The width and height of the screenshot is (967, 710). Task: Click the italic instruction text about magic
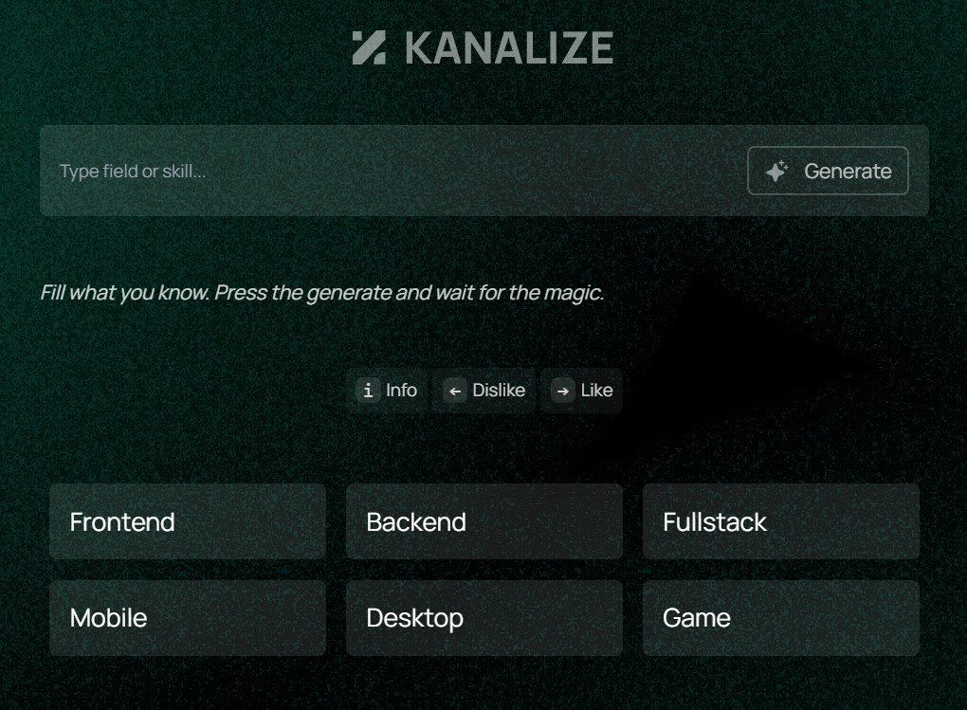click(325, 293)
